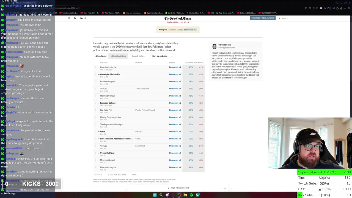The height and width of the screenshot is (198, 352).
Task: Click the red Opera GX taskbar icon
Action: click(x=173, y=195)
